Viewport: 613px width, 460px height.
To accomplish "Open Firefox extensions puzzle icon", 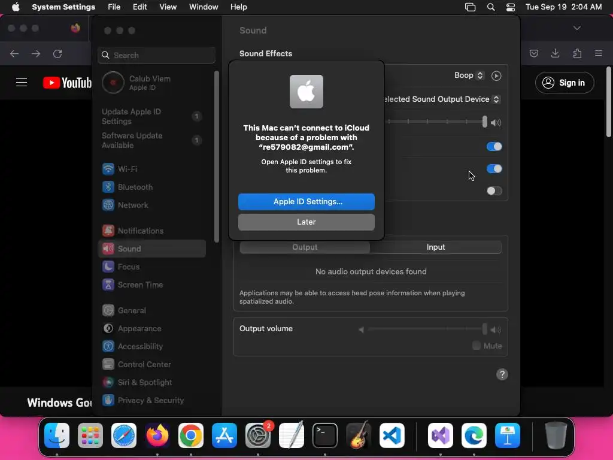I will tap(577, 53).
